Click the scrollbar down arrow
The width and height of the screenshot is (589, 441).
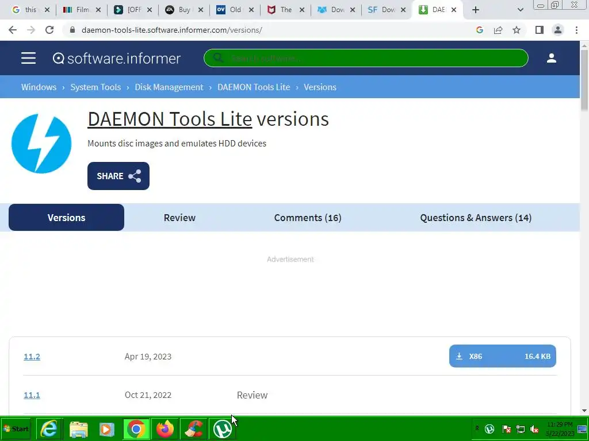[x=584, y=411]
